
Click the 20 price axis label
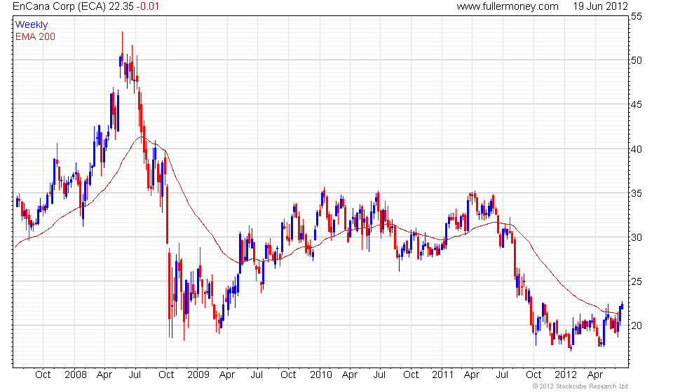(x=637, y=326)
